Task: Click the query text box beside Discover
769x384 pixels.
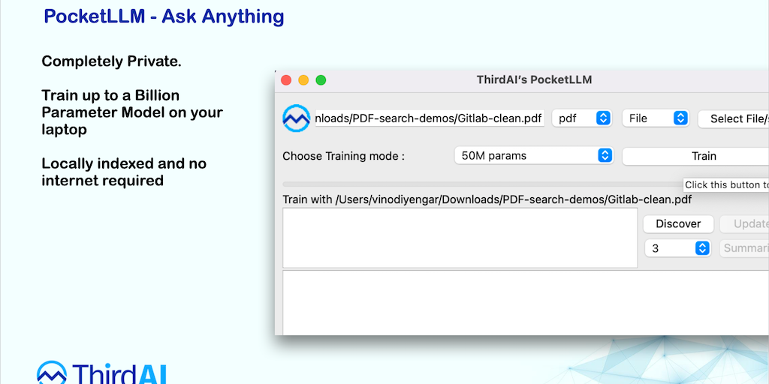Action: point(460,238)
